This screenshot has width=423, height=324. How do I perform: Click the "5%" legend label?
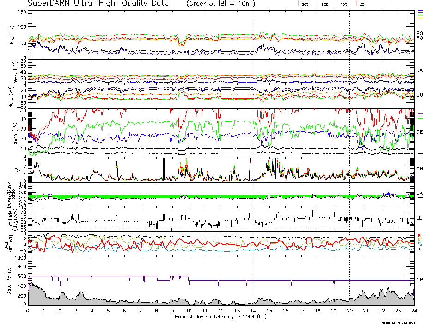pyautogui.click(x=362, y=4)
